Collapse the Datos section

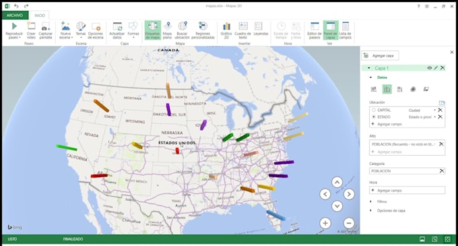coord(370,78)
